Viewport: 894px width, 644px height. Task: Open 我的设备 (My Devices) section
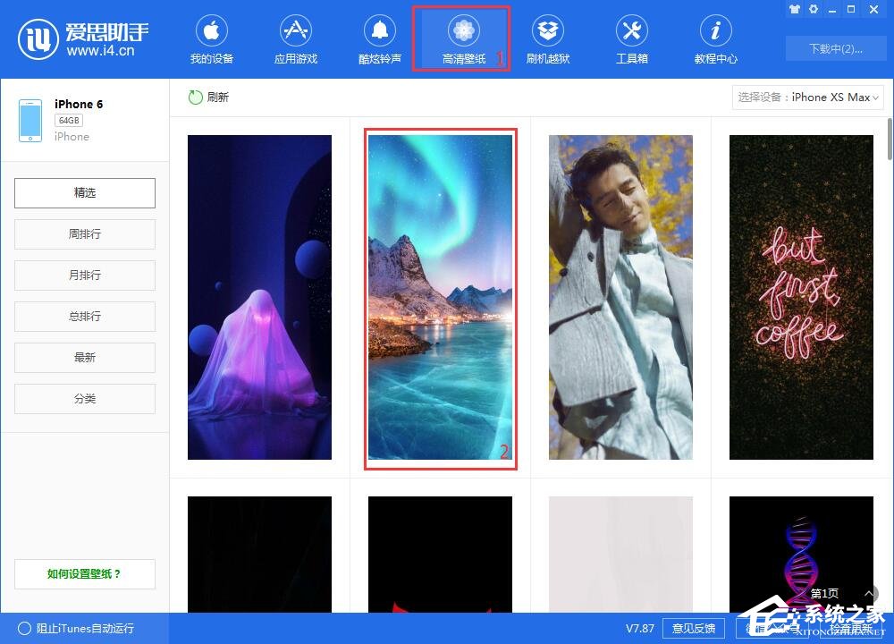coord(212,38)
